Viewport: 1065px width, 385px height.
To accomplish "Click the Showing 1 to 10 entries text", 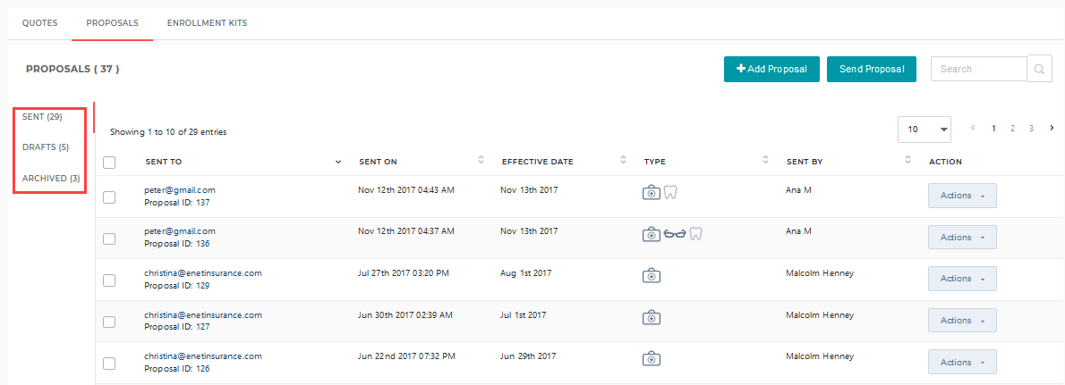I will pos(168,132).
